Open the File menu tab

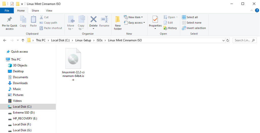coord(7,11)
